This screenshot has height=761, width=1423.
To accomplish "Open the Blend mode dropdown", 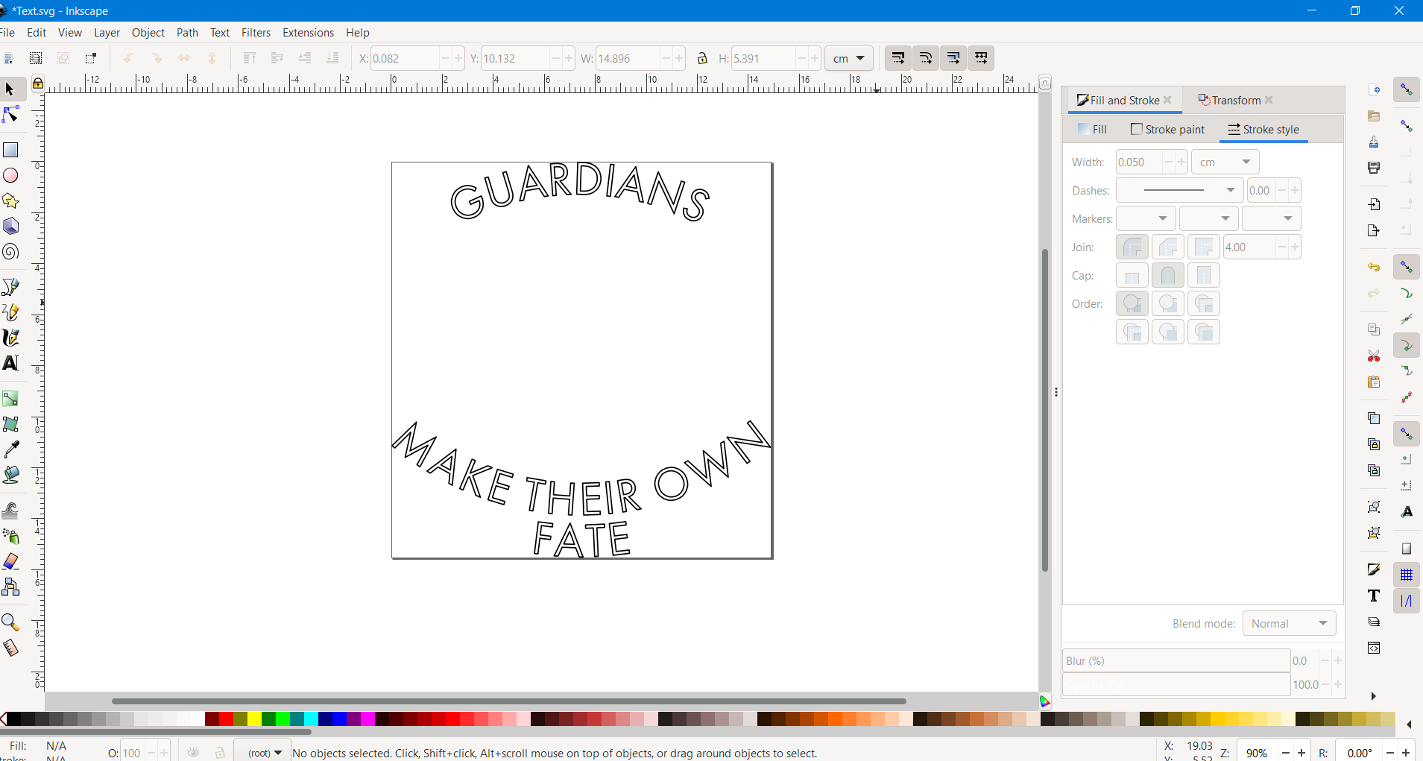I will [1290, 623].
